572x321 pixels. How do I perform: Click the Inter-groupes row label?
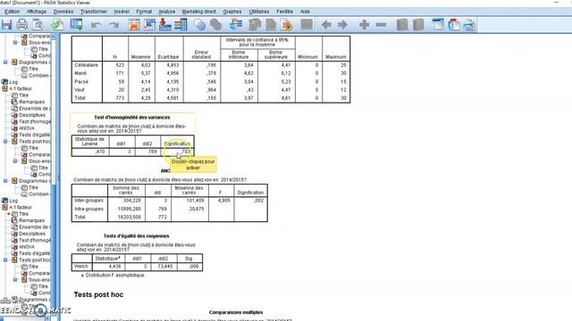[x=89, y=201]
